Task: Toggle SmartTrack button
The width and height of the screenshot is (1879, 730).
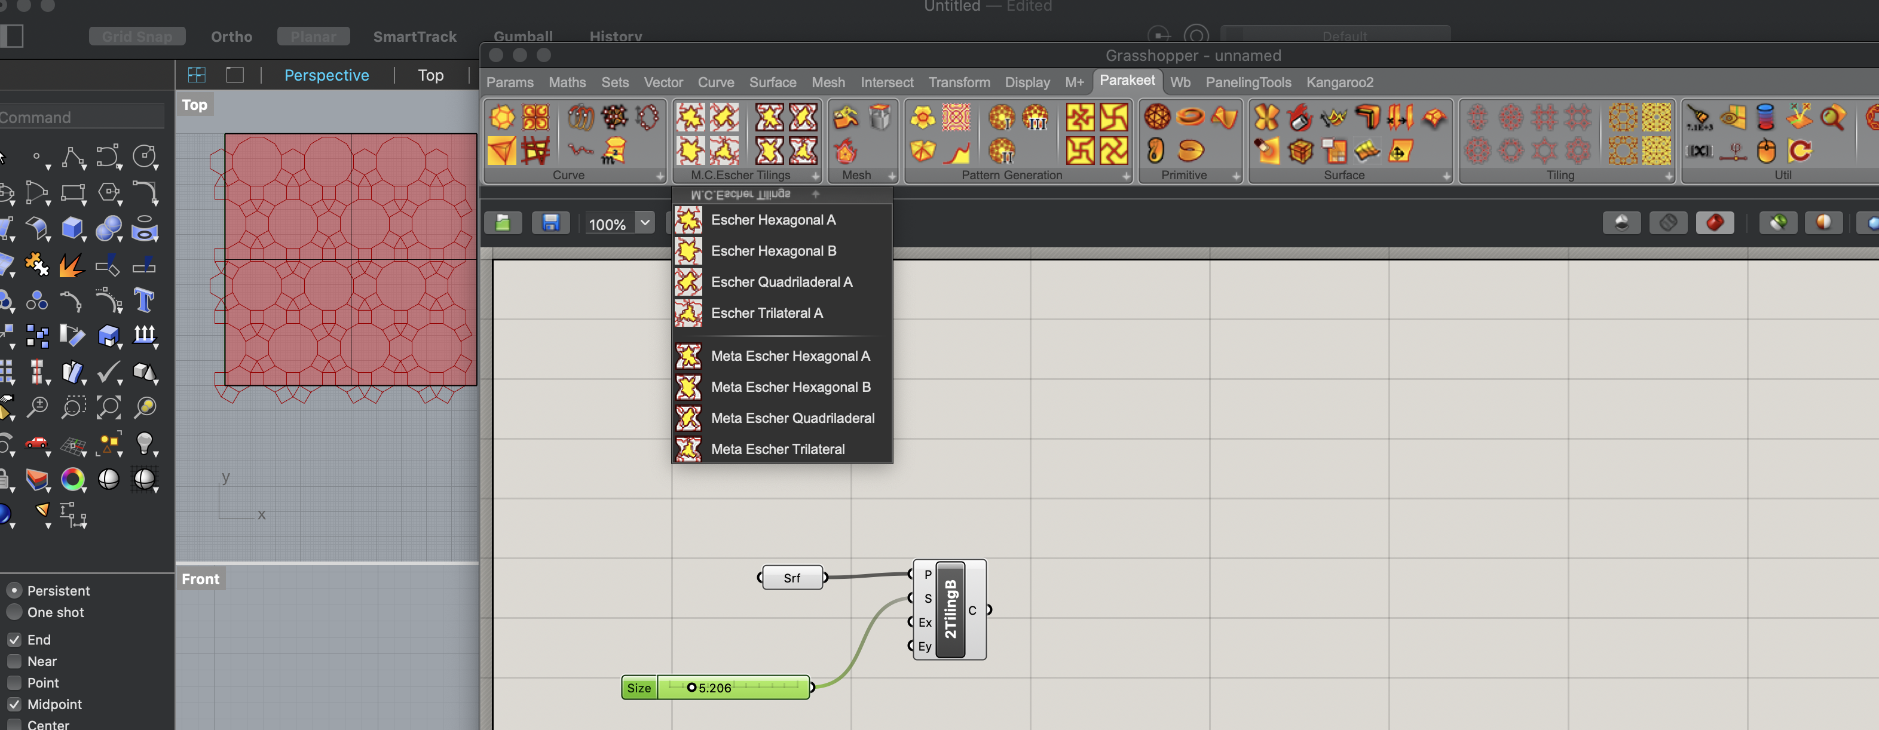Action: (x=414, y=36)
